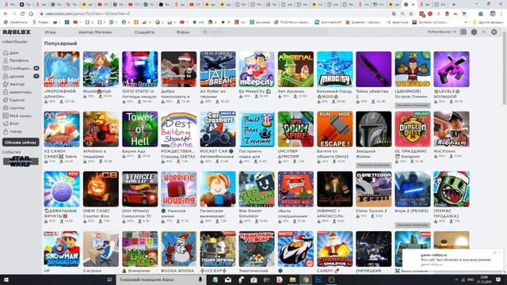Image resolution: width=507 pixels, height=285 pixels.
Task: Open the Tower of Hell game thumbnail
Action: [x=140, y=129]
